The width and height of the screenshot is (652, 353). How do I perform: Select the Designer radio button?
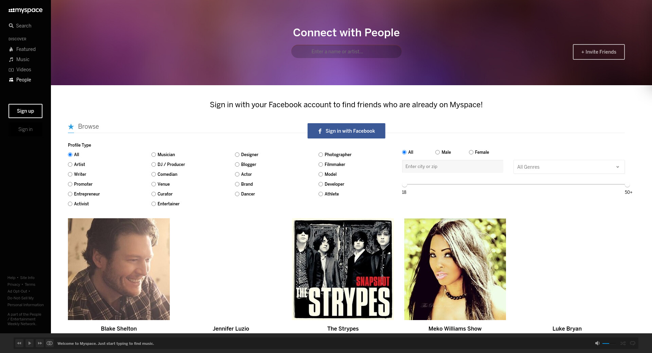(237, 155)
